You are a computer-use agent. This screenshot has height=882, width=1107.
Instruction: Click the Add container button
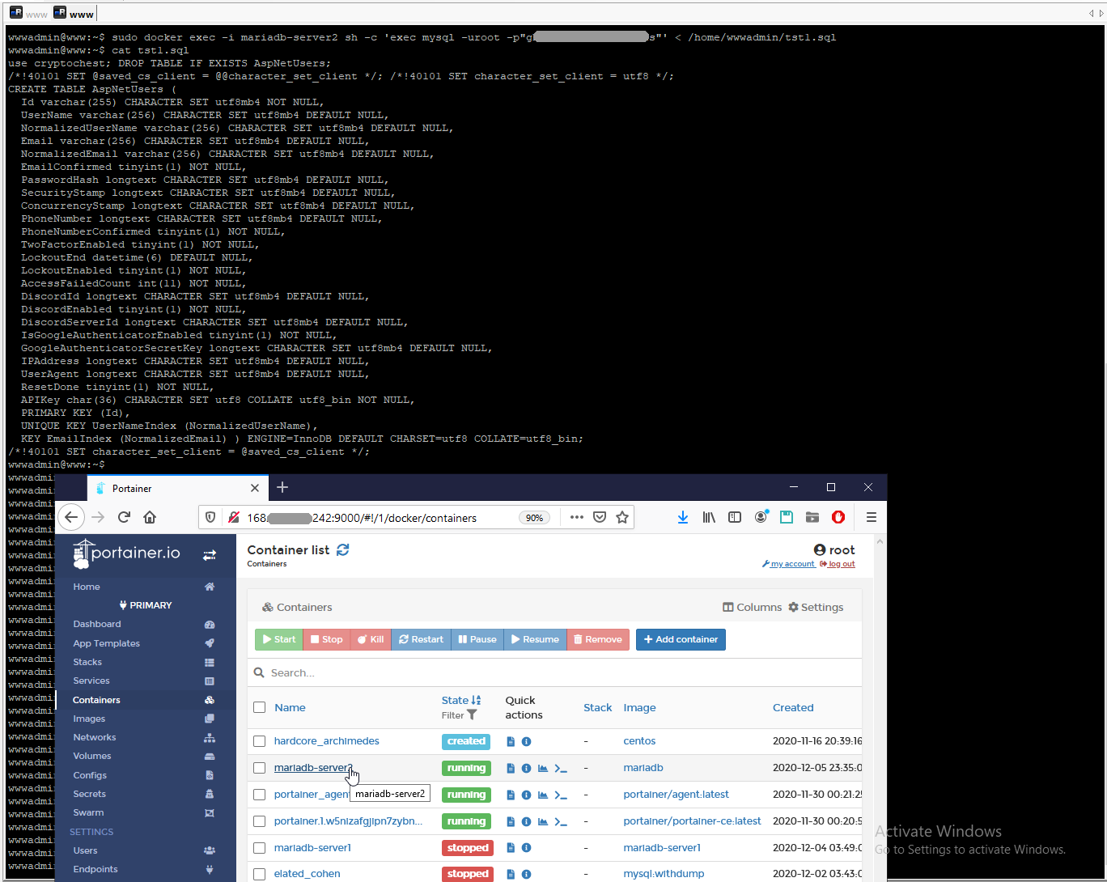[x=681, y=639]
